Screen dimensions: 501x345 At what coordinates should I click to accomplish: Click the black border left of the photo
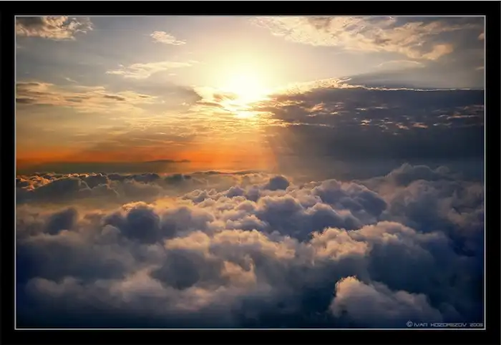pyautogui.click(x=7, y=172)
